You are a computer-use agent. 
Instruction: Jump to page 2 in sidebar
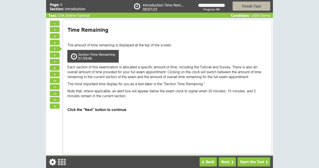click(55, 30)
